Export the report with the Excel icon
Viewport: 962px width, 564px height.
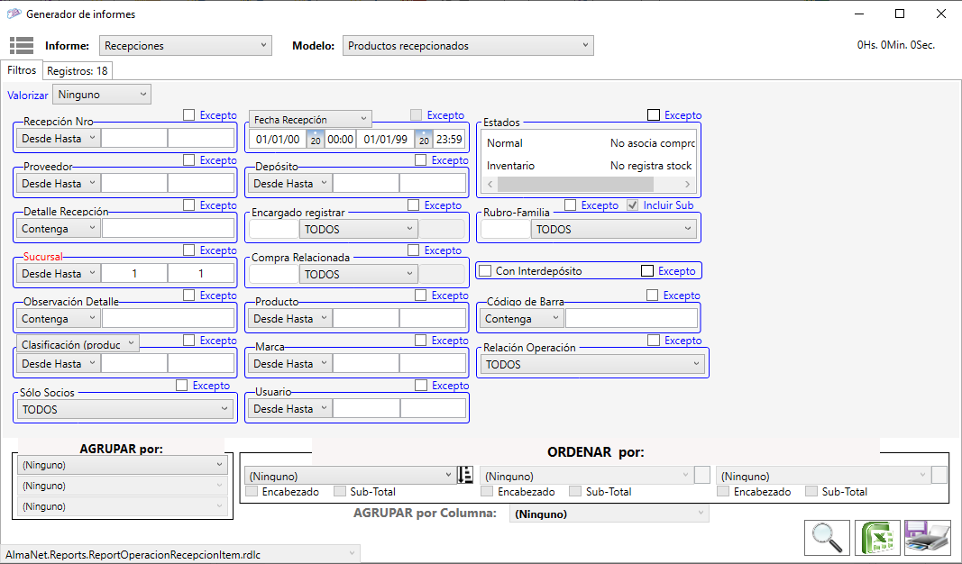coord(877,537)
